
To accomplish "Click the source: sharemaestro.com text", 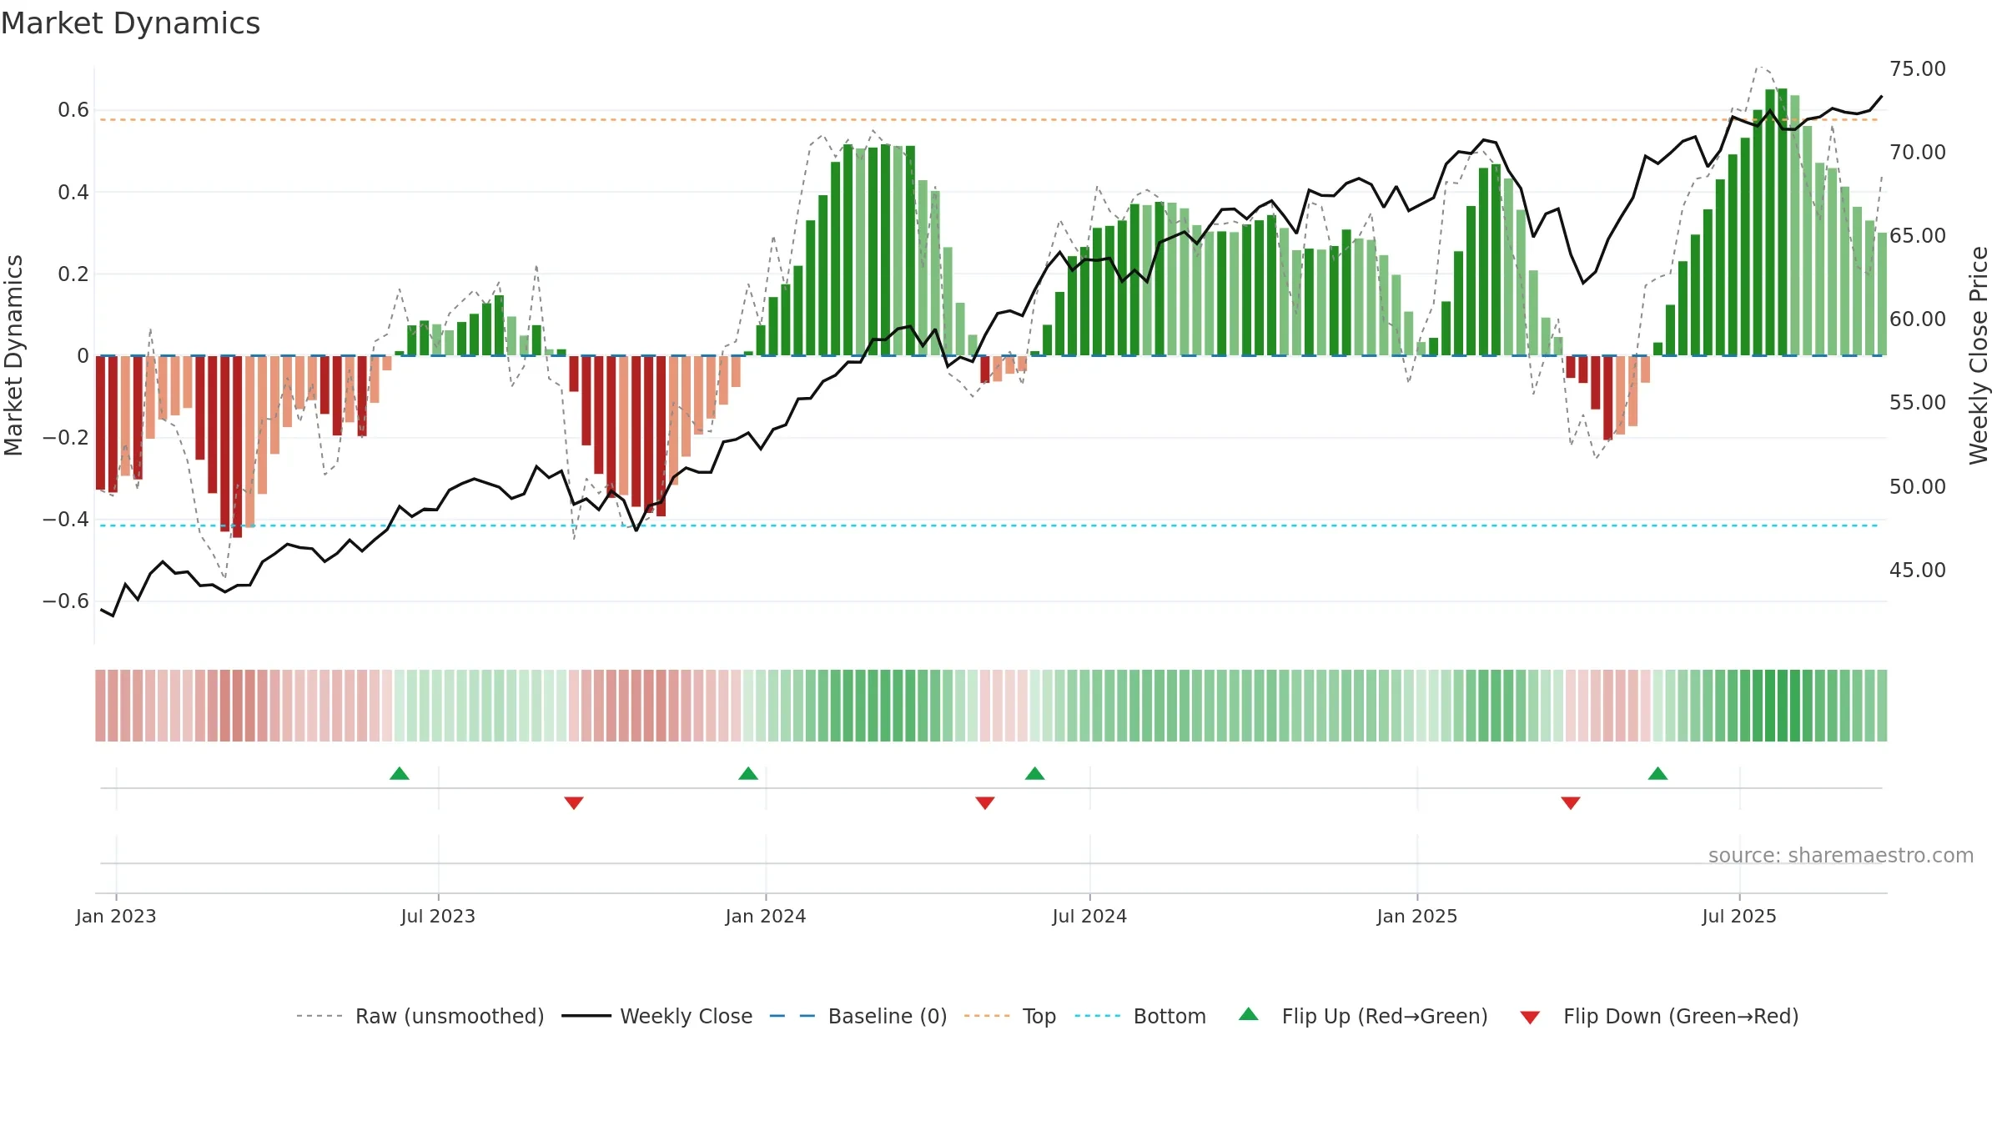I will click(x=1841, y=855).
